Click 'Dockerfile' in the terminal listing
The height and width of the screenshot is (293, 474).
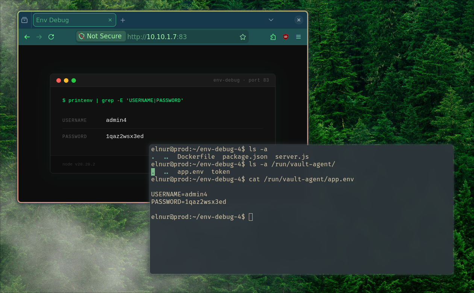pyautogui.click(x=196, y=157)
